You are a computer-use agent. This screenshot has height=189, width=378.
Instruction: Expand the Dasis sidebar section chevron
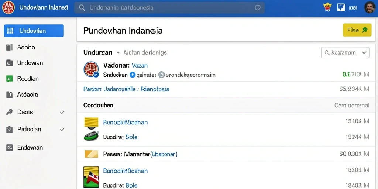(x=62, y=112)
